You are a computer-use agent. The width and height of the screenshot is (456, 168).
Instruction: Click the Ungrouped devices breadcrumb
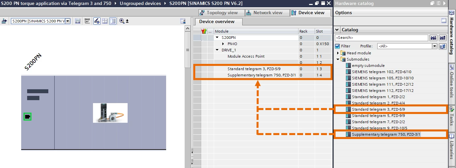click(x=140, y=3)
